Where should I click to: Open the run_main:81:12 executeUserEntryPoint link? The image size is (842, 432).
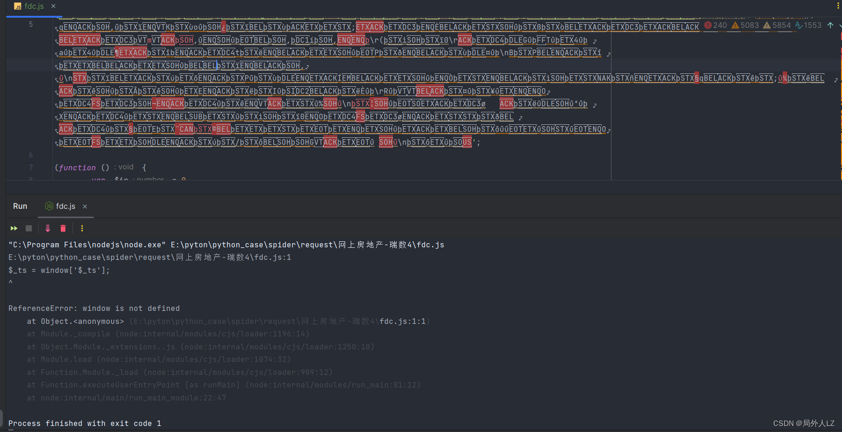click(333, 385)
